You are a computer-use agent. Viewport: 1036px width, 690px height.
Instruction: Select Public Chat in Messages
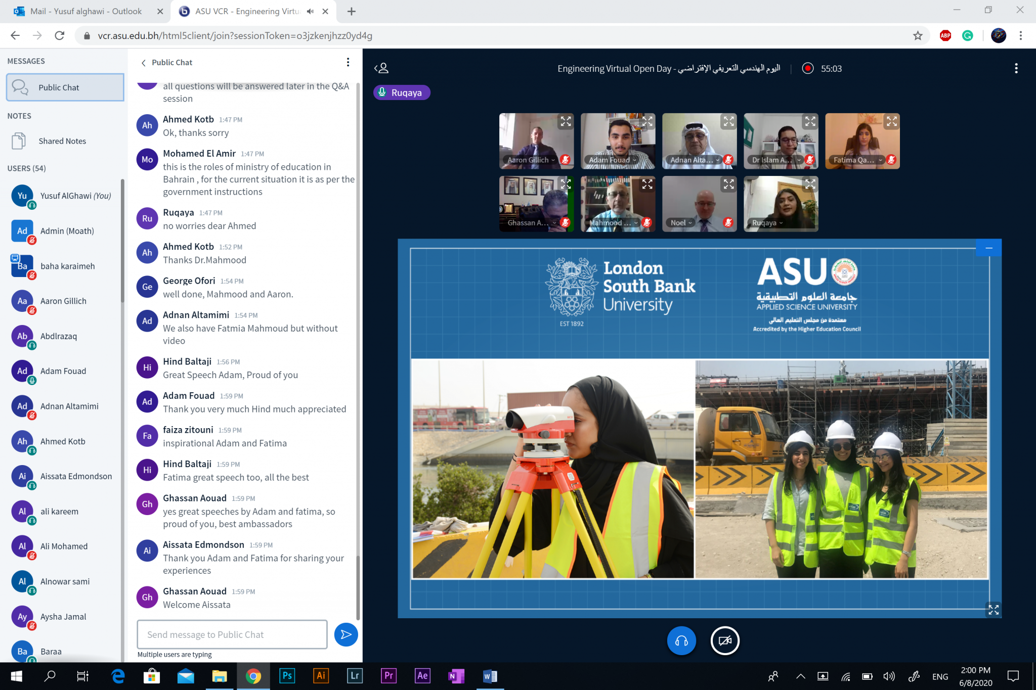coord(65,87)
